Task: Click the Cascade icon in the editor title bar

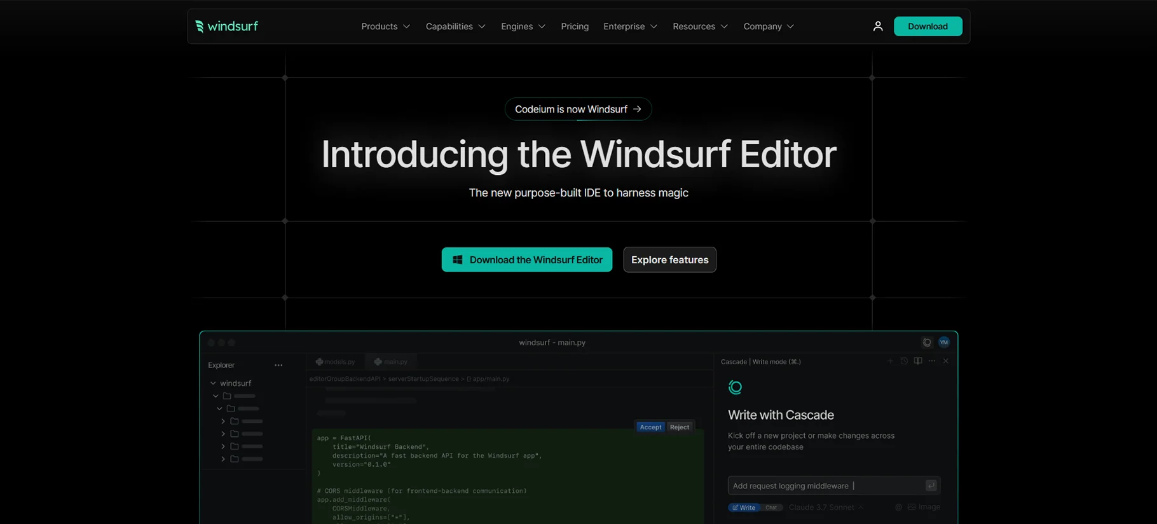Action: (x=927, y=342)
